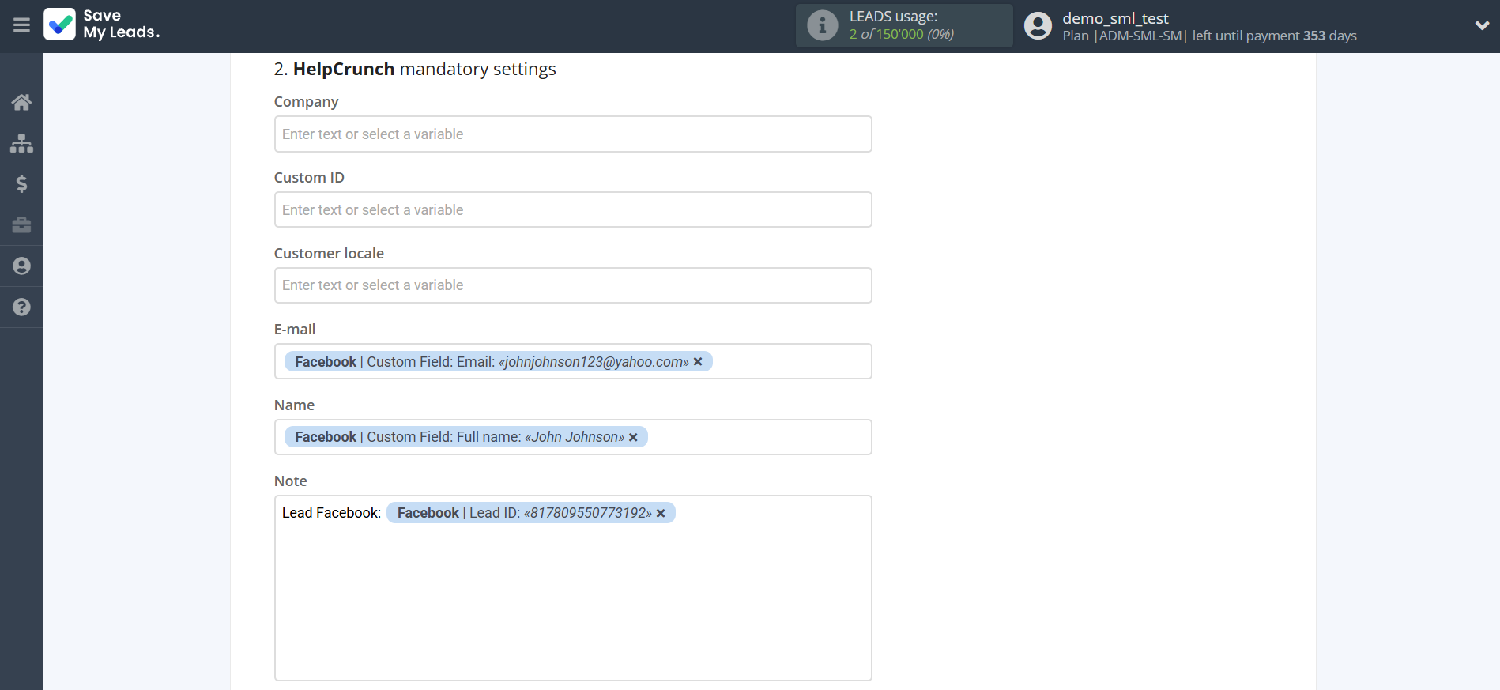Expand the account dropdown chevron

[x=1482, y=25]
